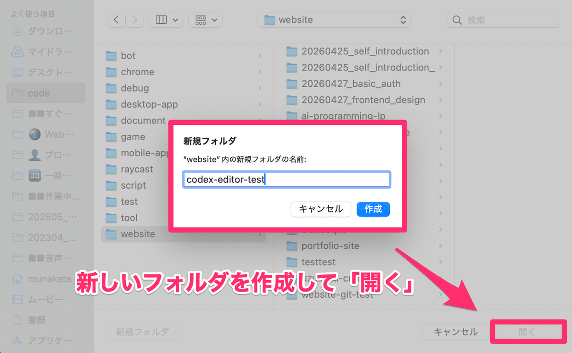Select the デスクトップ sidebar item
The image size is (572, 353).
[x=45, y=73]
